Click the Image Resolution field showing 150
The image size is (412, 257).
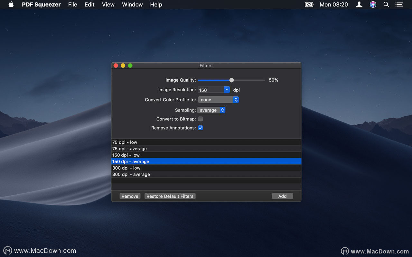click(211, 90)
